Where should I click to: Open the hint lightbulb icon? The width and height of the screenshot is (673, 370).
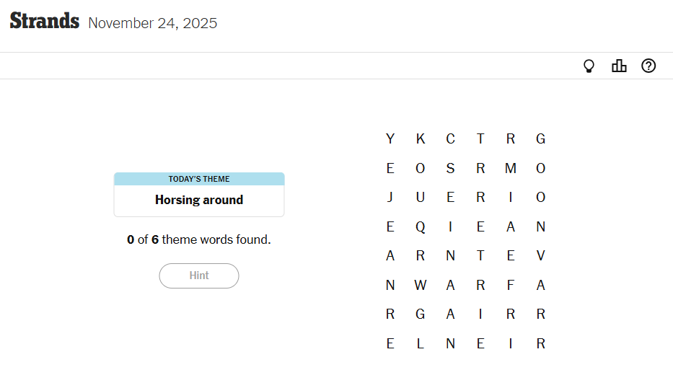click(589, 66)
